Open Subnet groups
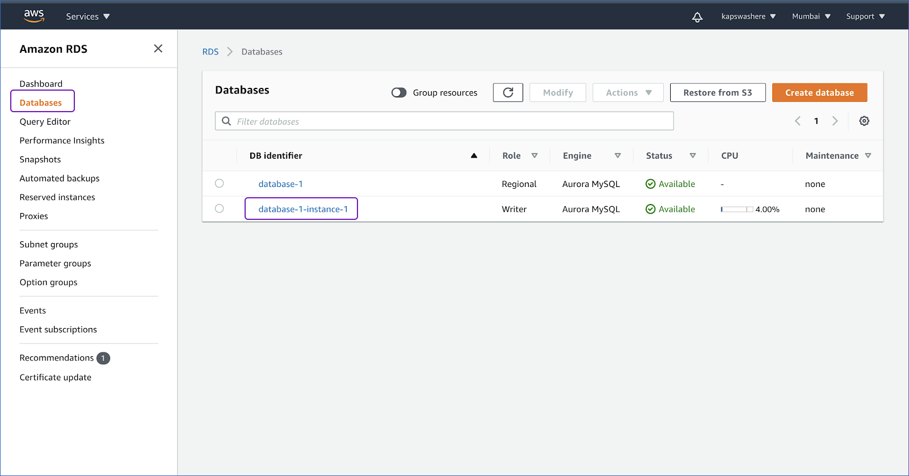The height and width of the screenshot is (476, 909). tap(49, 245)
